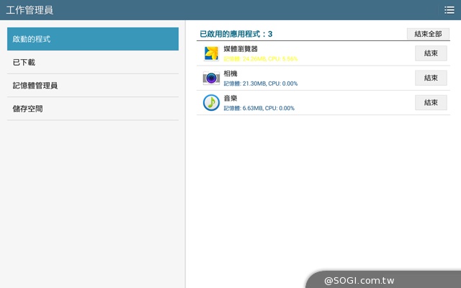The height and width of the screenshot is (288, 461).
Task: Switch to the 已下載 tab
Action: (x=93, y=63)
